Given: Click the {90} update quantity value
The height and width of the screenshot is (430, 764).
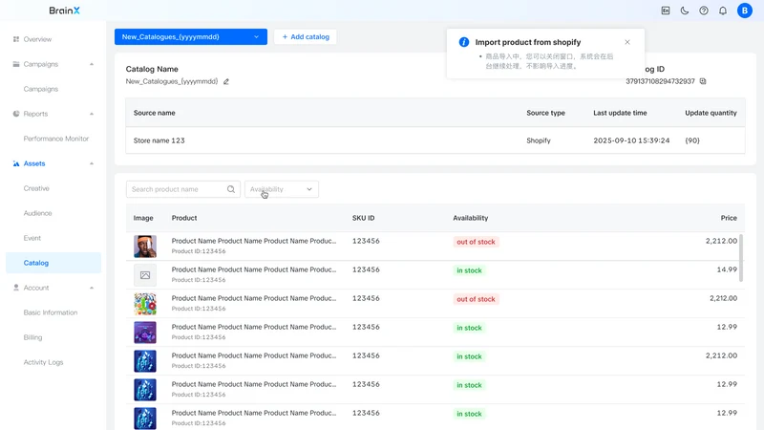Looking at the screenshot, I should (692, 140).
